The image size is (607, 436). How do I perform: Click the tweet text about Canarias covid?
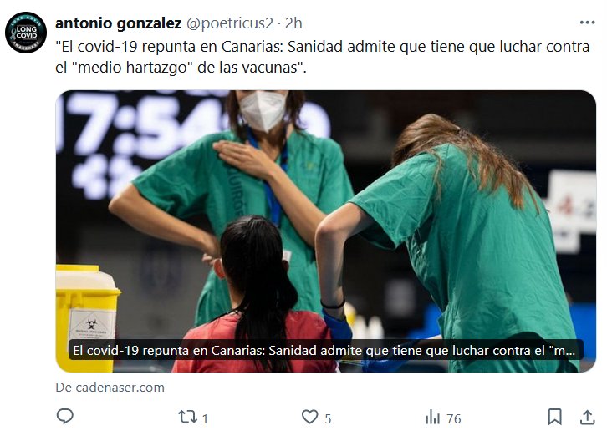(323, 57)
